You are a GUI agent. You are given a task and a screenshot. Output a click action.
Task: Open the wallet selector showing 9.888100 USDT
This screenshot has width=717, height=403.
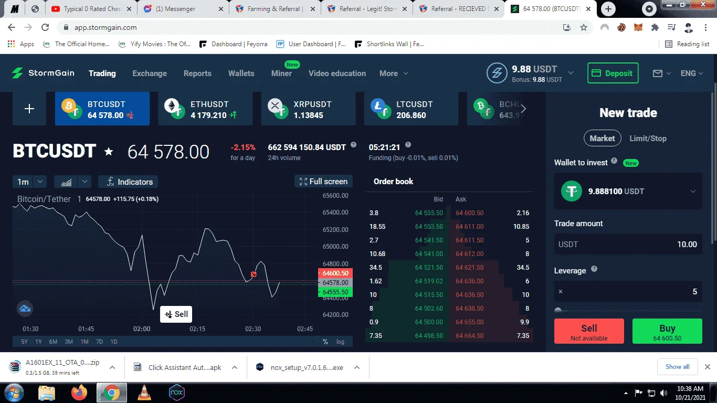(x=628, y=192)
